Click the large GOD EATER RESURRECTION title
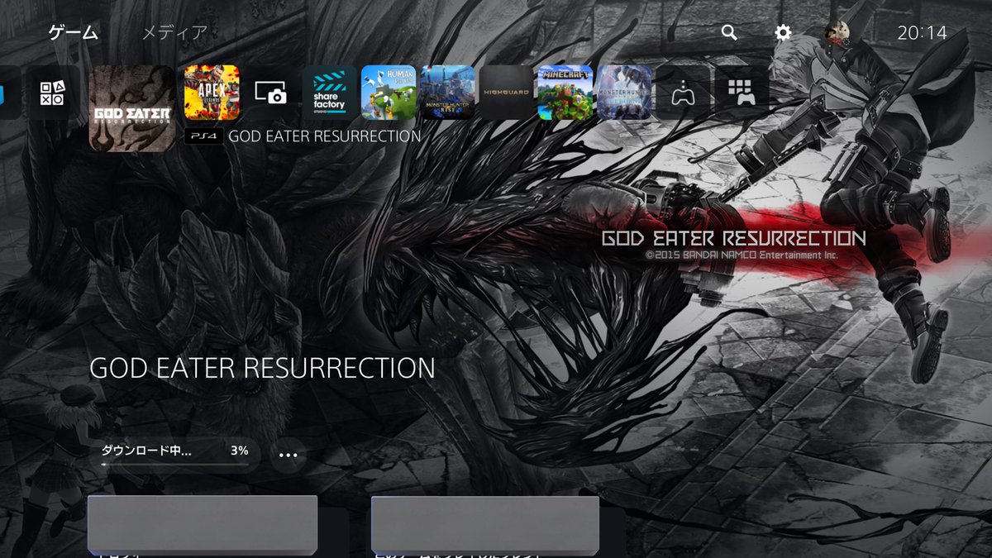 pos(262,369)
